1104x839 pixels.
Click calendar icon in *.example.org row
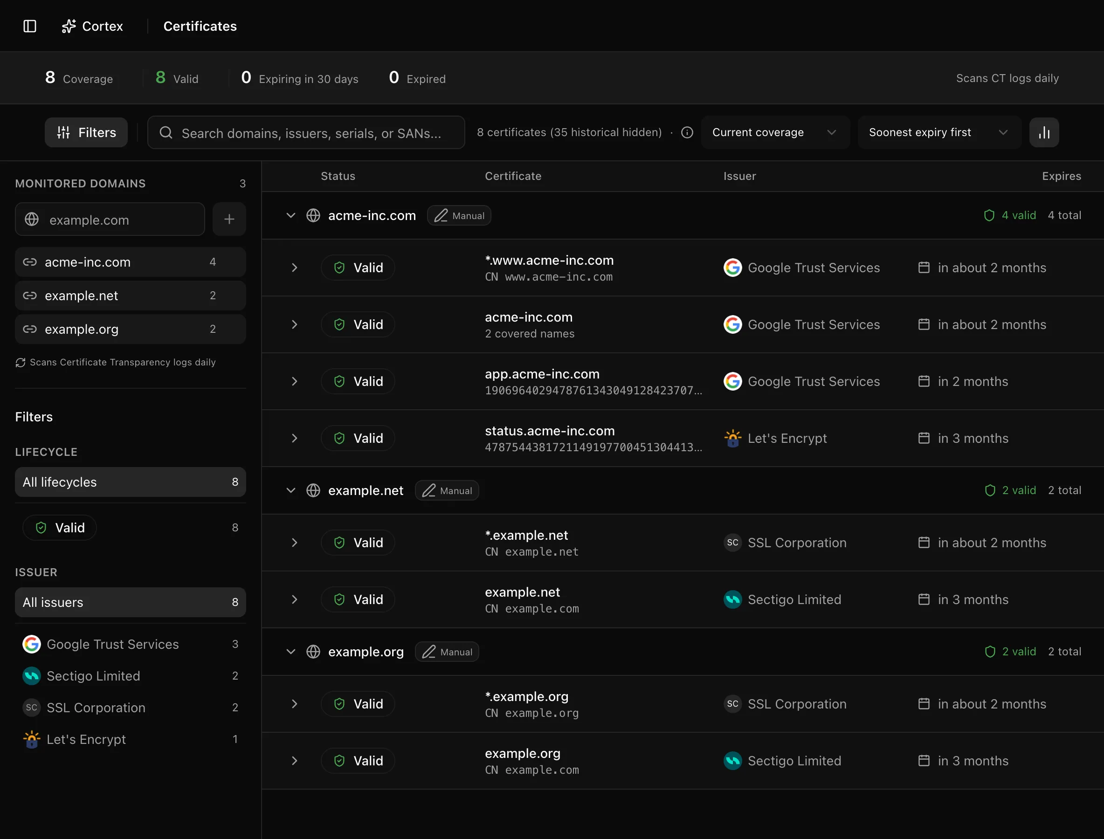(x=924, y=704)
